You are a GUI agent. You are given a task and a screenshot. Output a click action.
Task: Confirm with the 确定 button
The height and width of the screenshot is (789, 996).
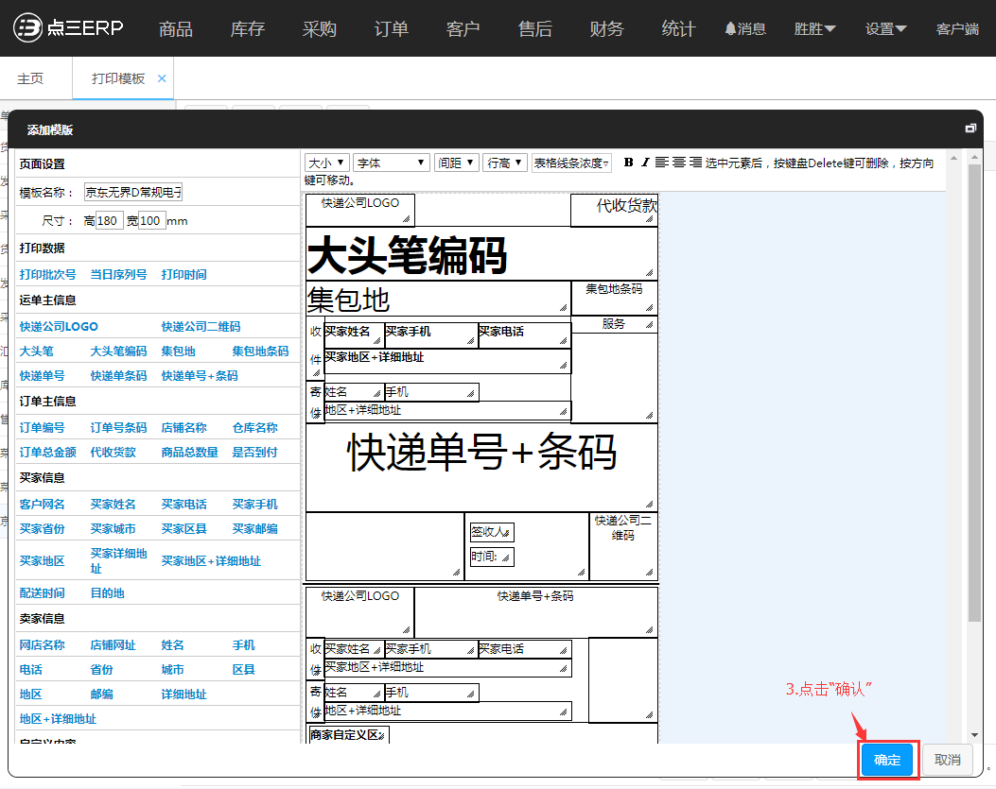coord(887,760)
